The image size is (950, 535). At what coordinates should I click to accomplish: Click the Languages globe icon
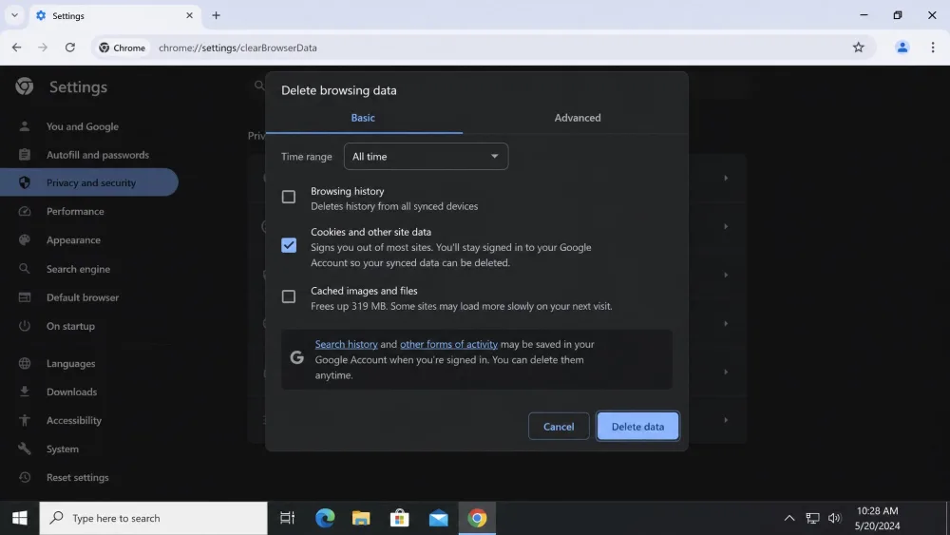(25, 364)
